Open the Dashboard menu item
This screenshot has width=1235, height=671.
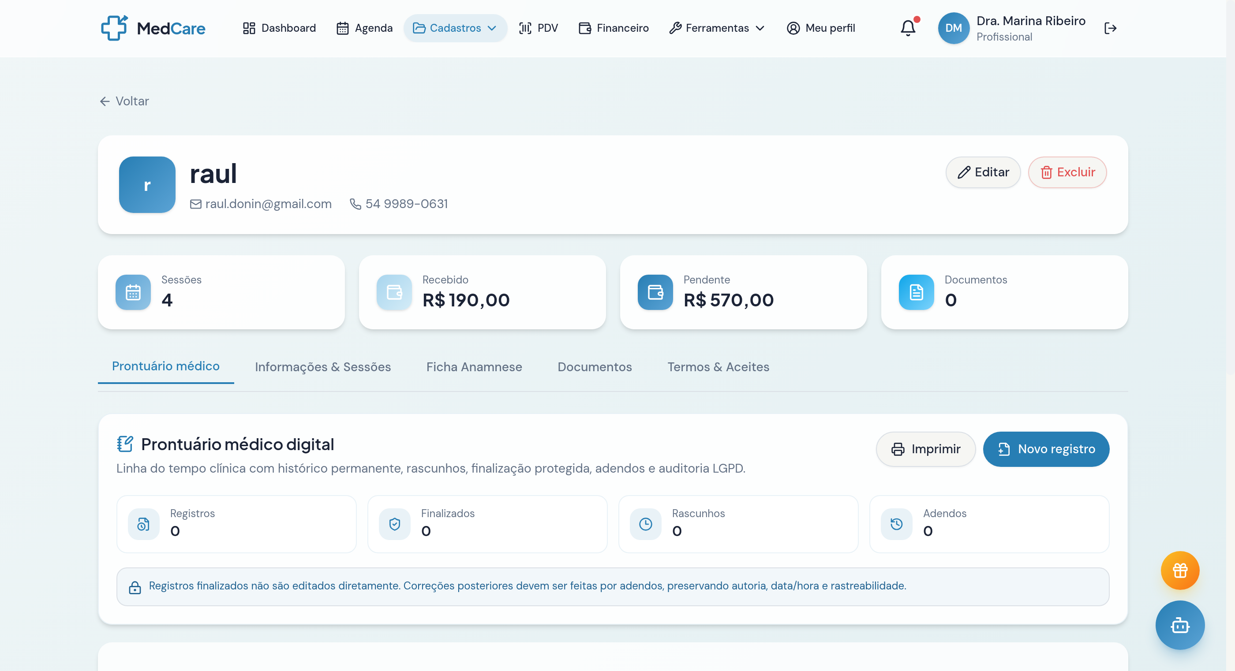click(279, 28)
